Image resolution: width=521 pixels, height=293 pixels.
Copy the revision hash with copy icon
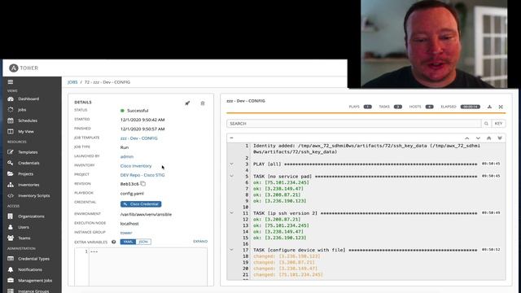pyautogui.click(x=143, y=184)
